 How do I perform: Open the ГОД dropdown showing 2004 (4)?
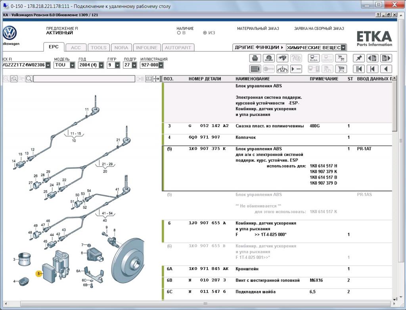point(101,65)
